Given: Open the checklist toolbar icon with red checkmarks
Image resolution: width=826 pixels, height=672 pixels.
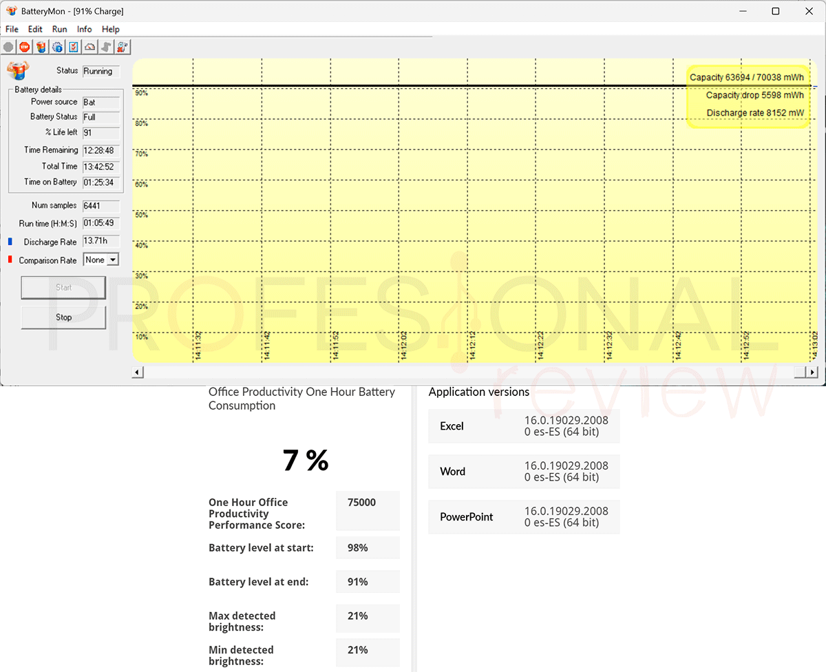Looking at the screenshot, I should coord(74,47).
